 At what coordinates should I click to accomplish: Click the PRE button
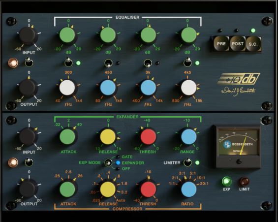click(221, 44)
